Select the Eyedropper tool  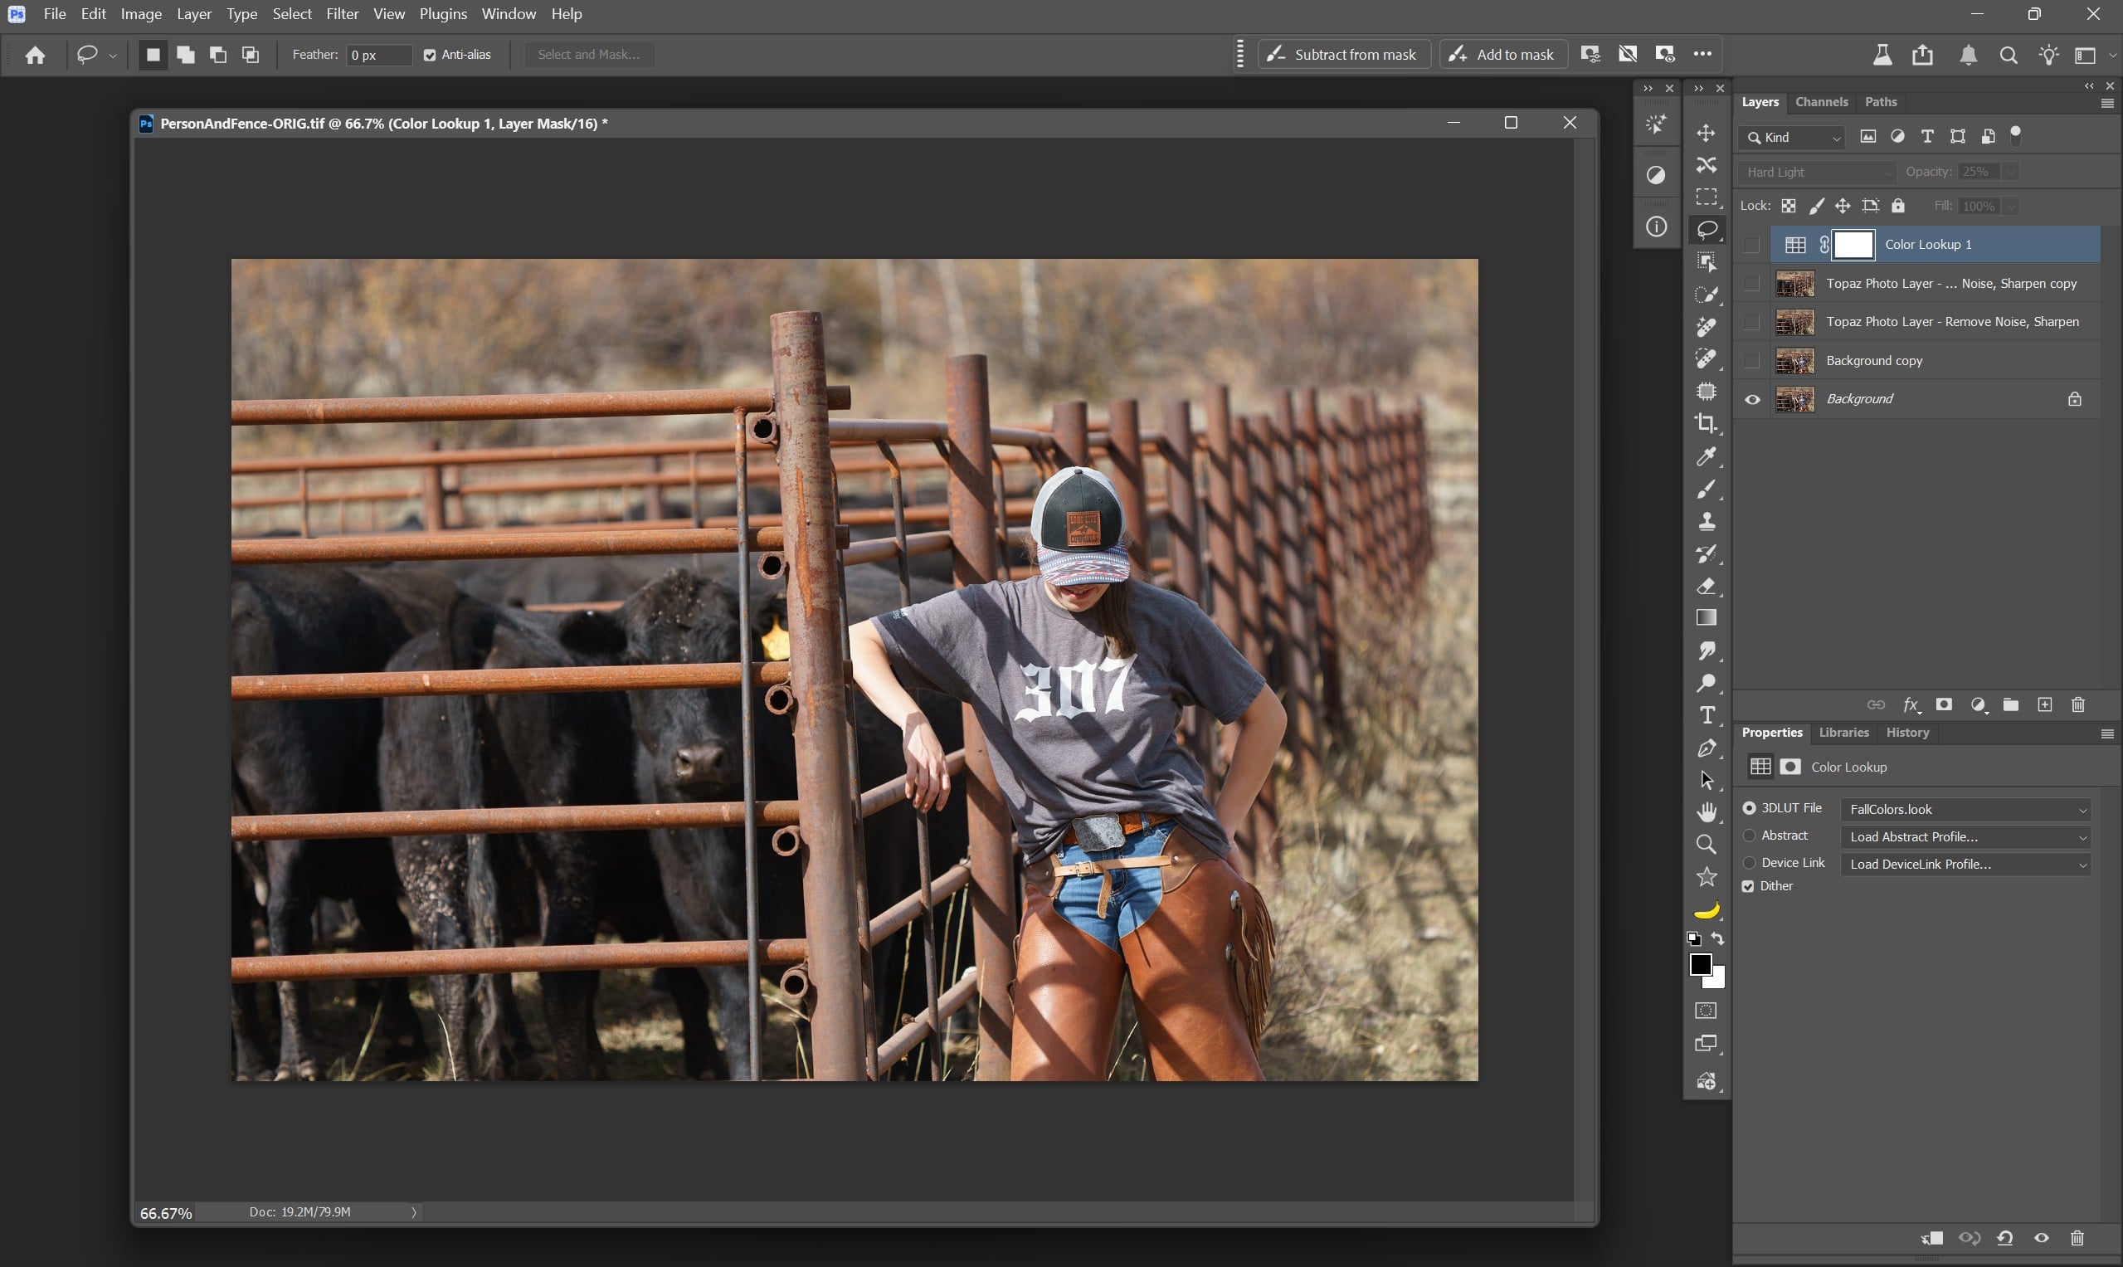[x=1706, y=457]
